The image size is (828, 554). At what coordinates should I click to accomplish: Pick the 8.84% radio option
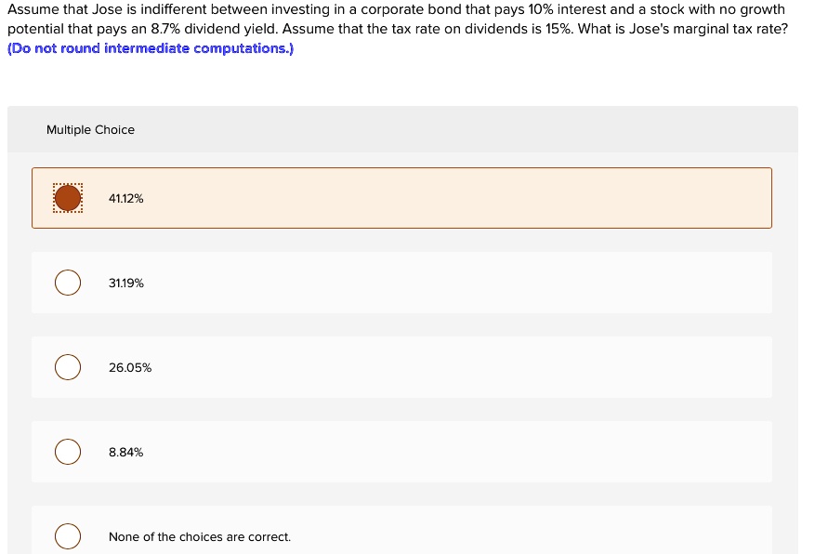tap(68, 452)
